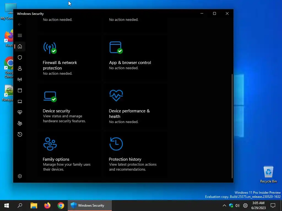Open Device security heading
Image resolution: width=282 pixels, height=211 pixels.
pos(56,111)
